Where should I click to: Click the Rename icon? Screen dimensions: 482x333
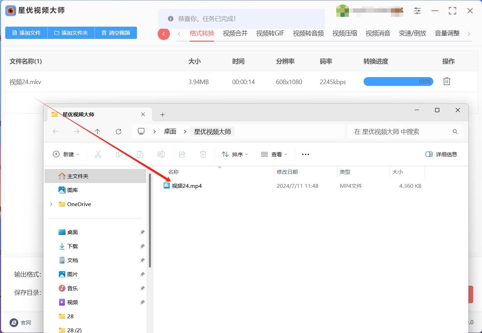(161, 154)
